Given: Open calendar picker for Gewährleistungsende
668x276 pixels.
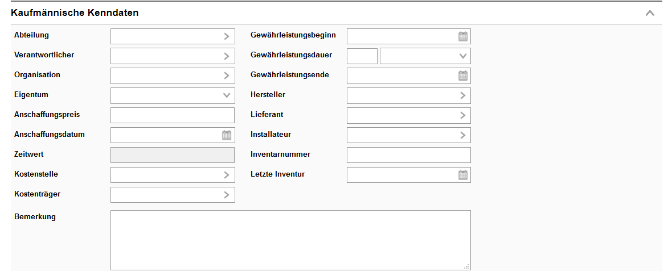Looking at the screenshot, I should tap(463, 76).
